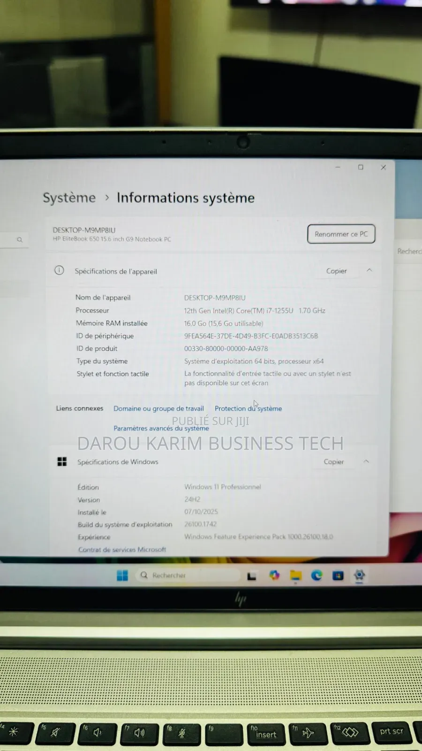Launch Microsoft Edge from the taskbar
The image size is (422, 751).
pyautogui.click(x=317, y=575)
